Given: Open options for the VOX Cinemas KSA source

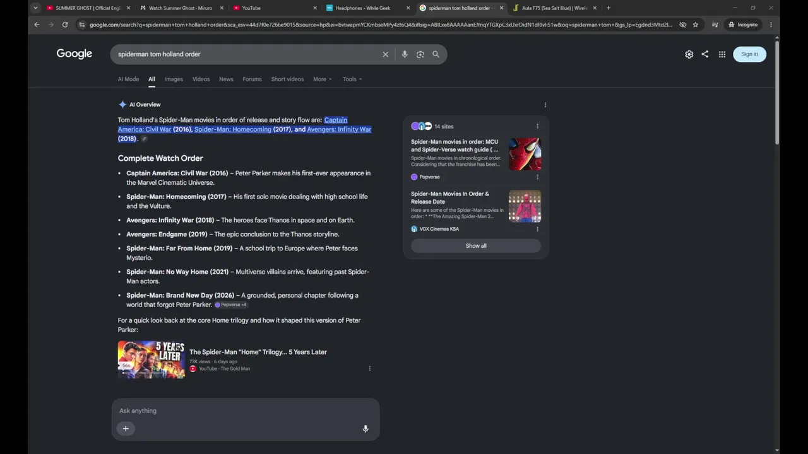Looking at the screenshot, I should (538, 229).
